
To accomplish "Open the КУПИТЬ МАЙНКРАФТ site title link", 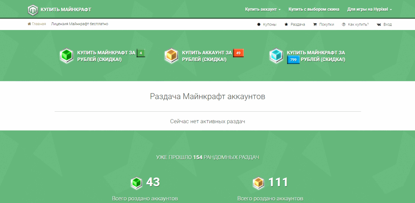I will tap(66, 10).
